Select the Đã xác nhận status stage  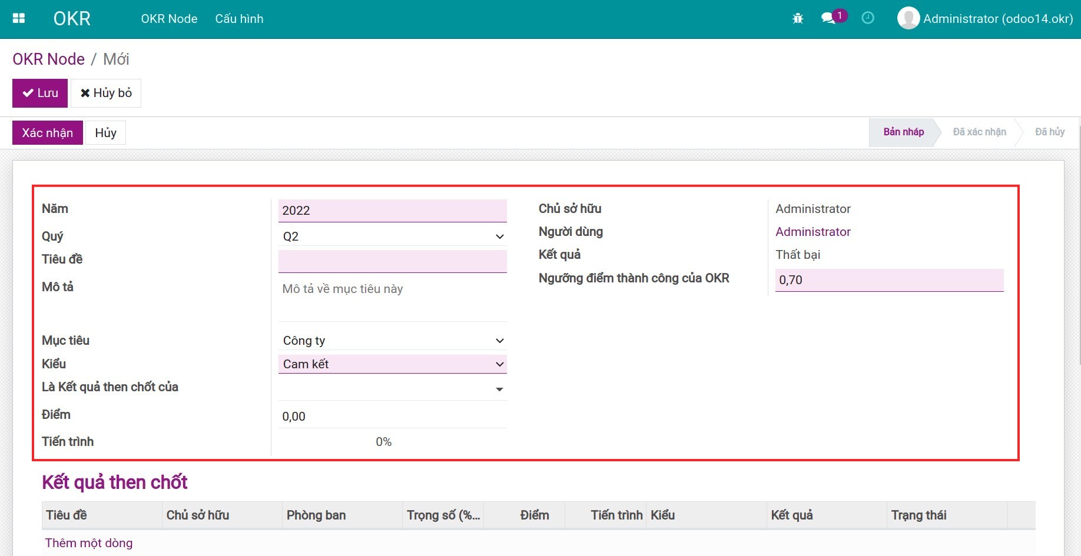coord(979,132)
